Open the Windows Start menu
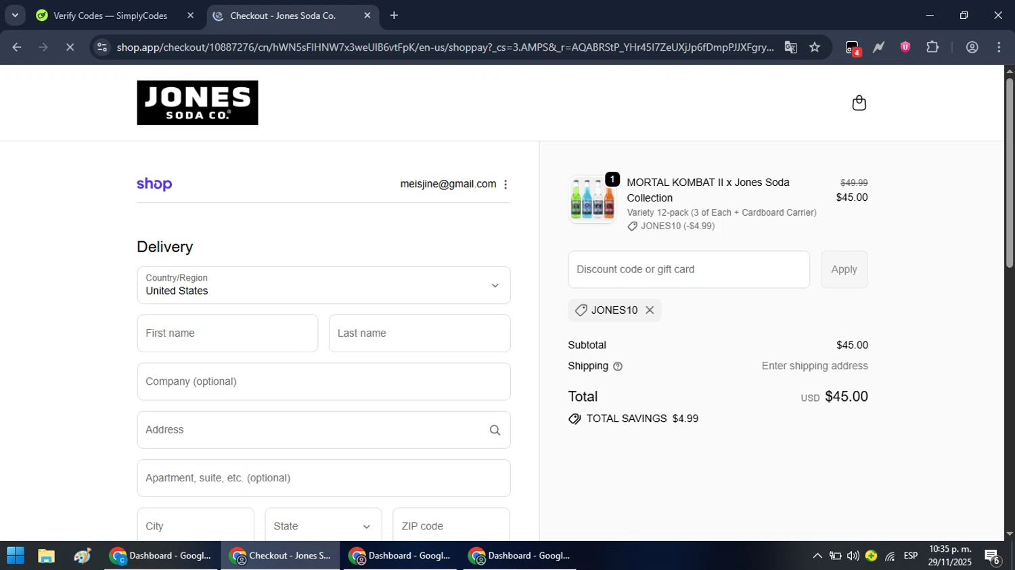This screenshot has height=570, width=1015. (x=16, y=556)
